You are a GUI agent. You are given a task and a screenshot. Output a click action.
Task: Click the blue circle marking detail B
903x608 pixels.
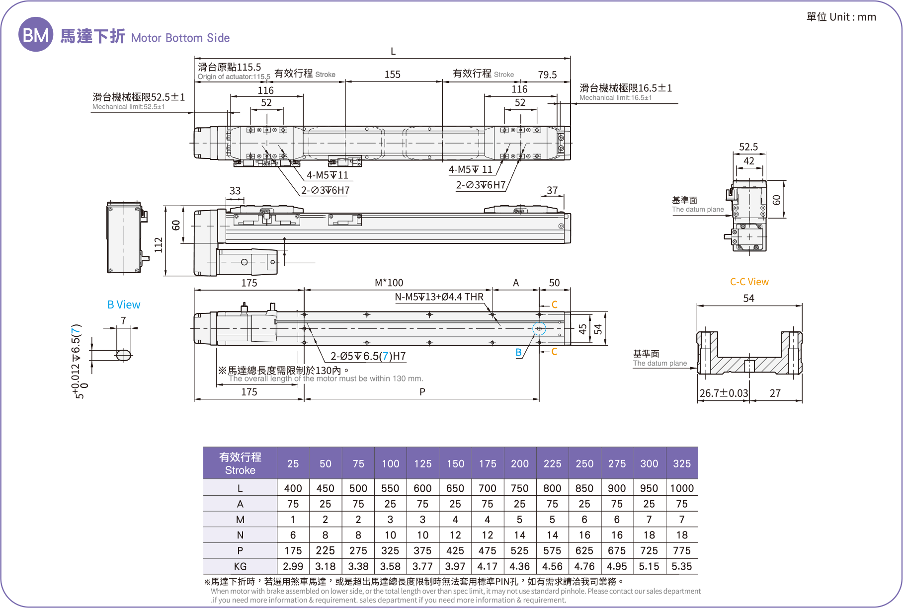[539, 328]
